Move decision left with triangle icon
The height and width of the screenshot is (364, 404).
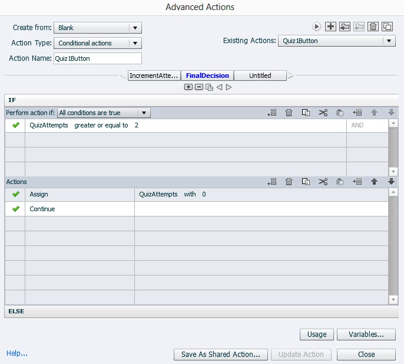219,87
